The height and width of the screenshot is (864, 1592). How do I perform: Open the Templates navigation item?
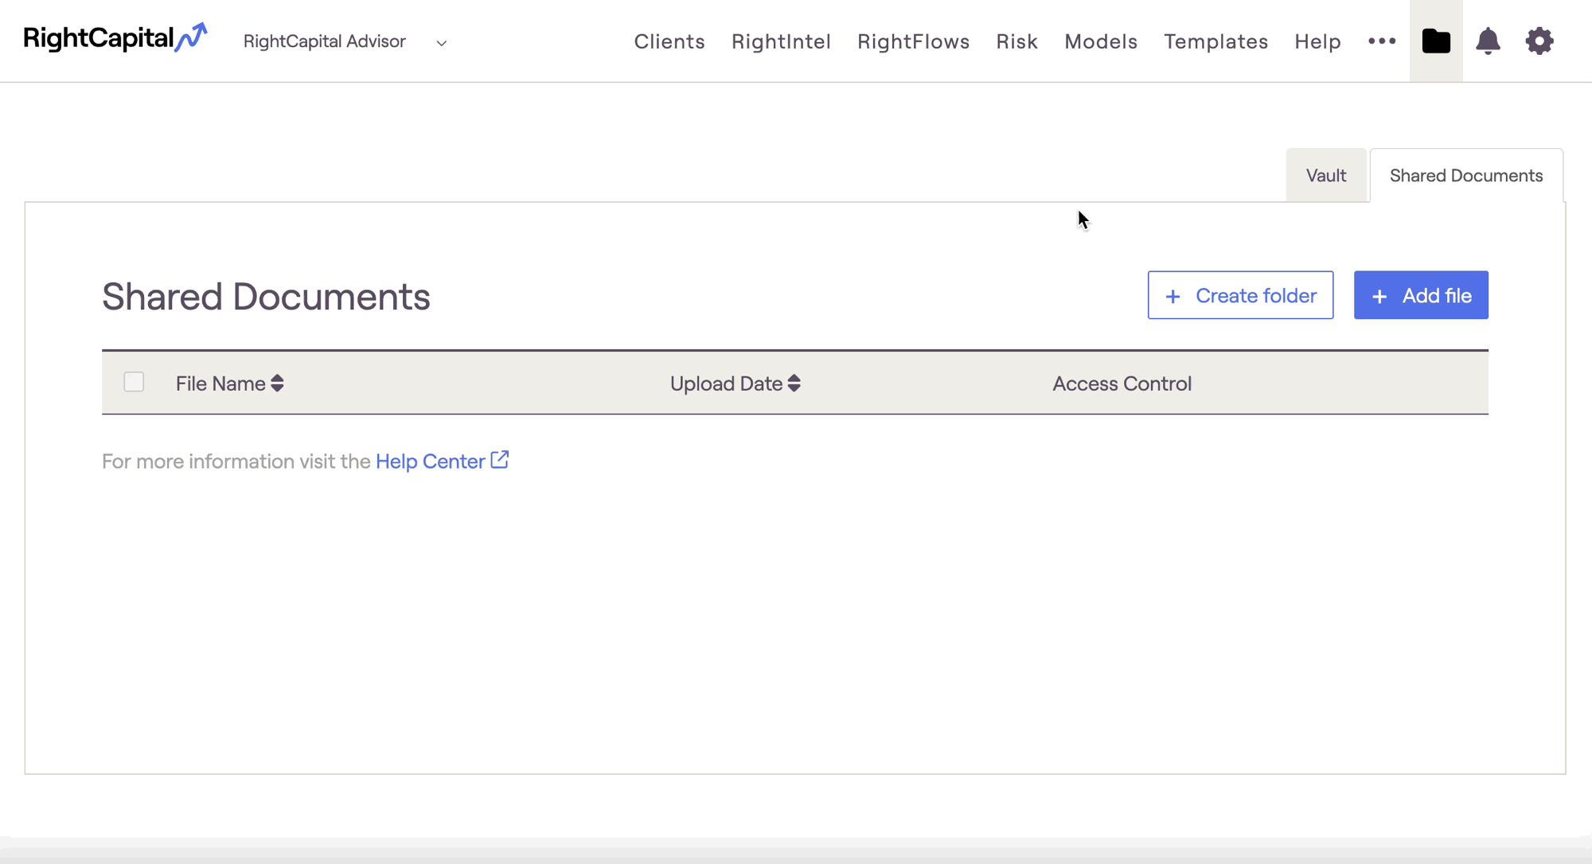pyautogui.click(x=1215, y=41)
